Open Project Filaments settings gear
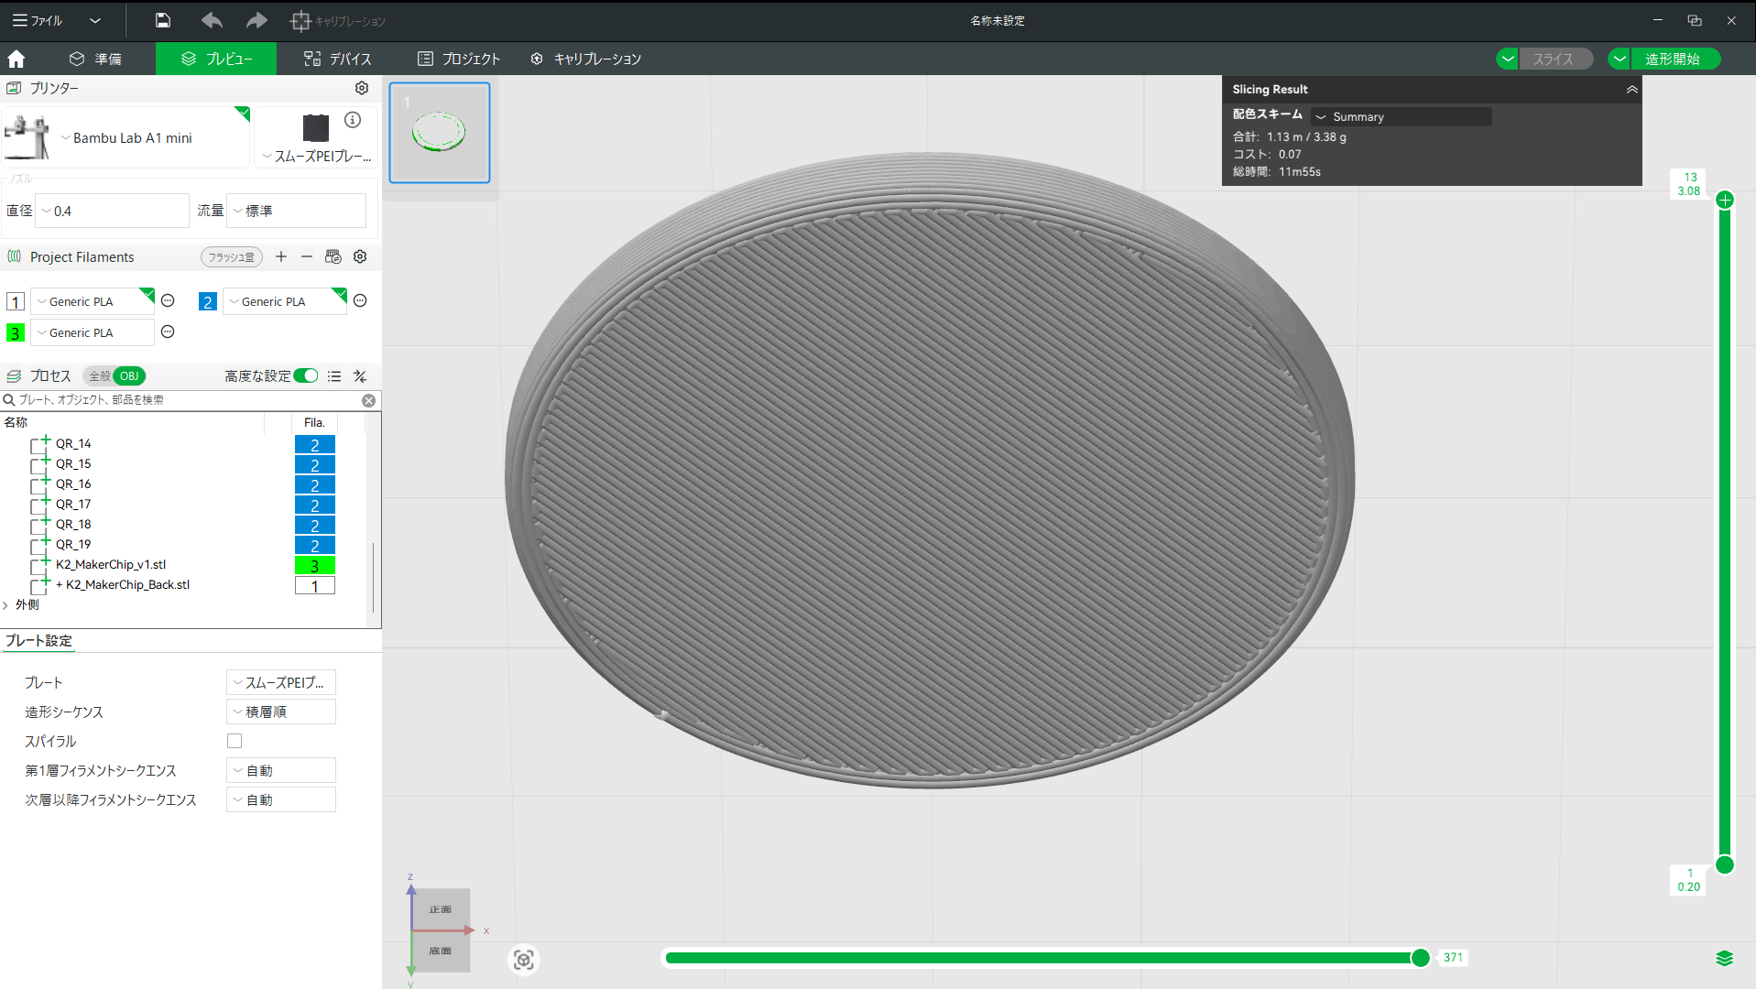1756x989 pixels. pyautogui.click(x=360, y=256)
